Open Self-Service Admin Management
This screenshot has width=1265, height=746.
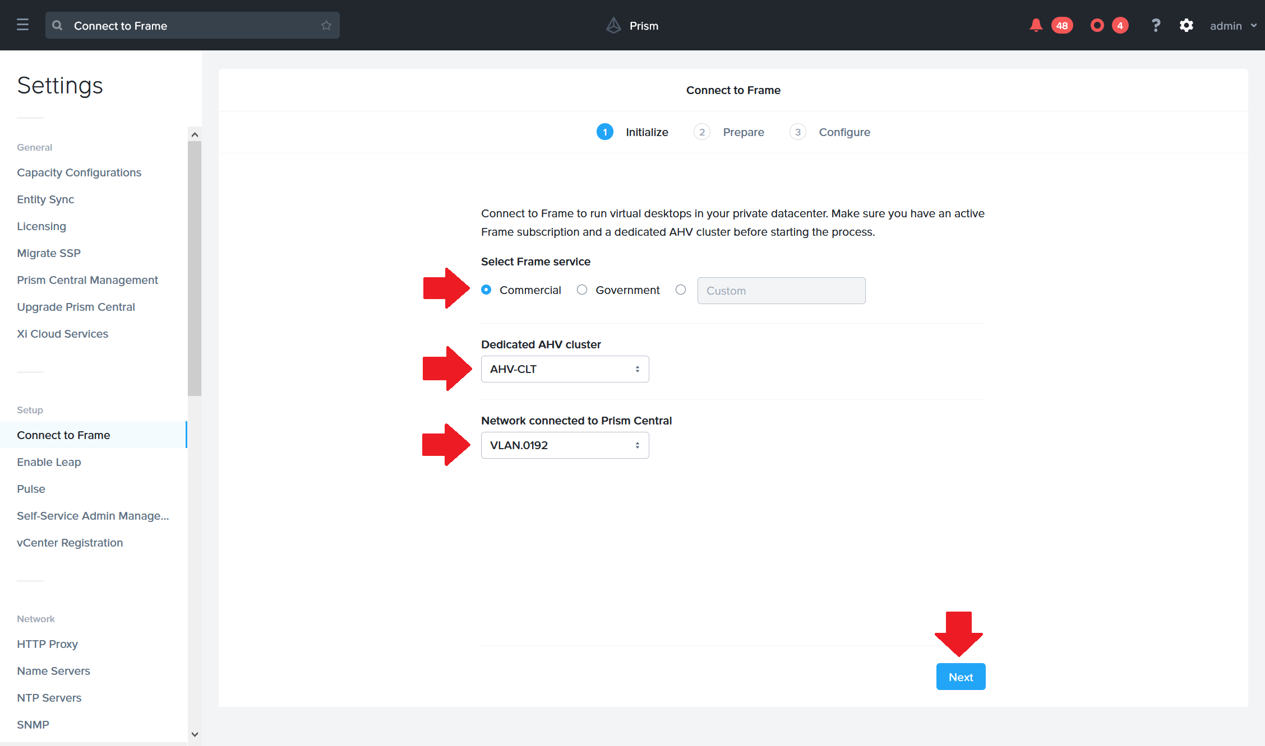93,516
